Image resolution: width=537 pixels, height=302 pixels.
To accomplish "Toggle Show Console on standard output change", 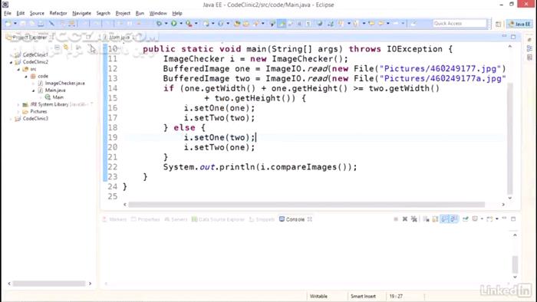I will click(444, 219).
